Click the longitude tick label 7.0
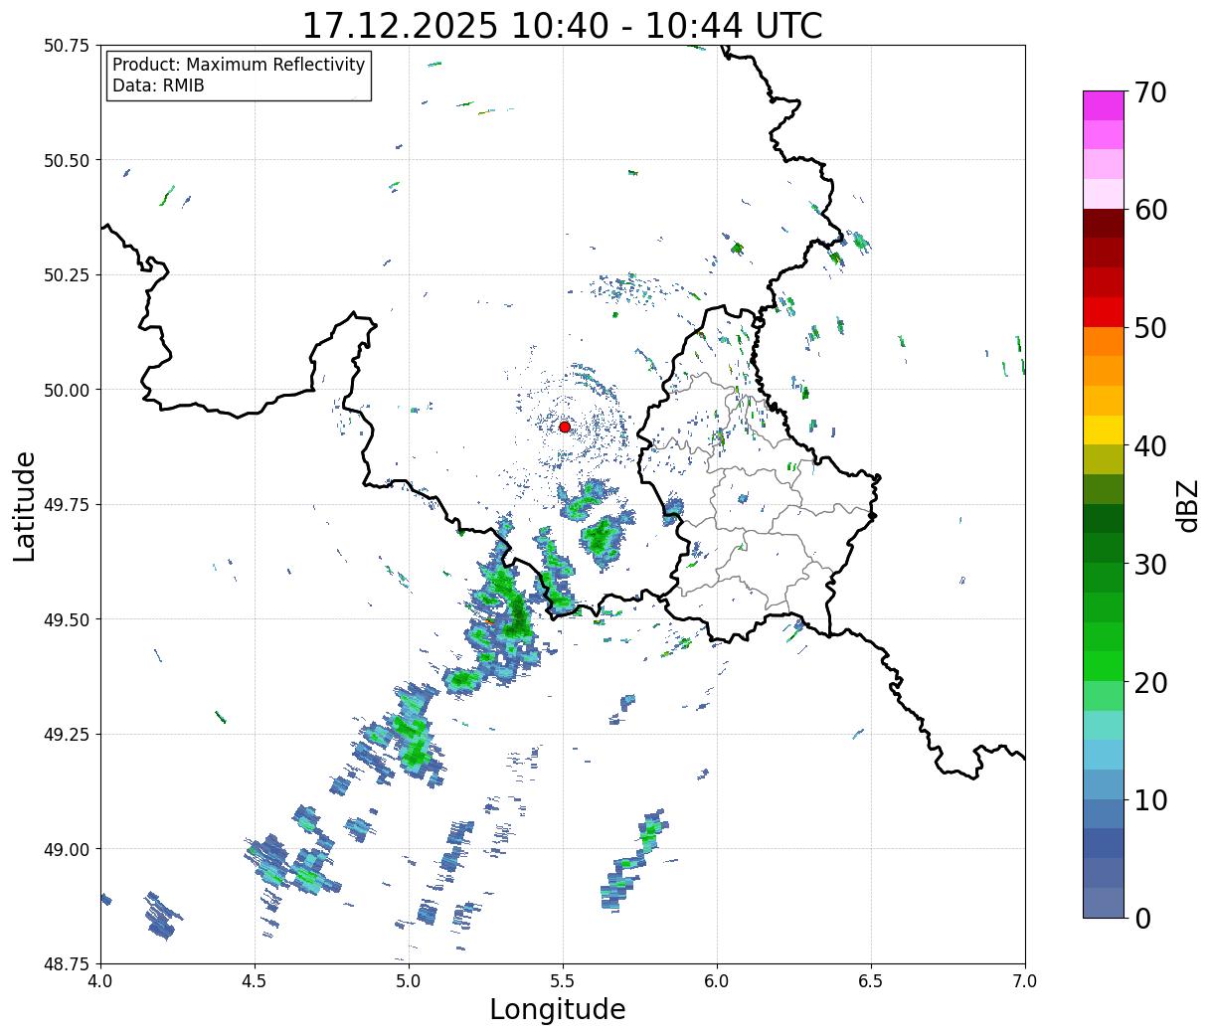Screen dimensions: 1212x1034 [1025, 981]
